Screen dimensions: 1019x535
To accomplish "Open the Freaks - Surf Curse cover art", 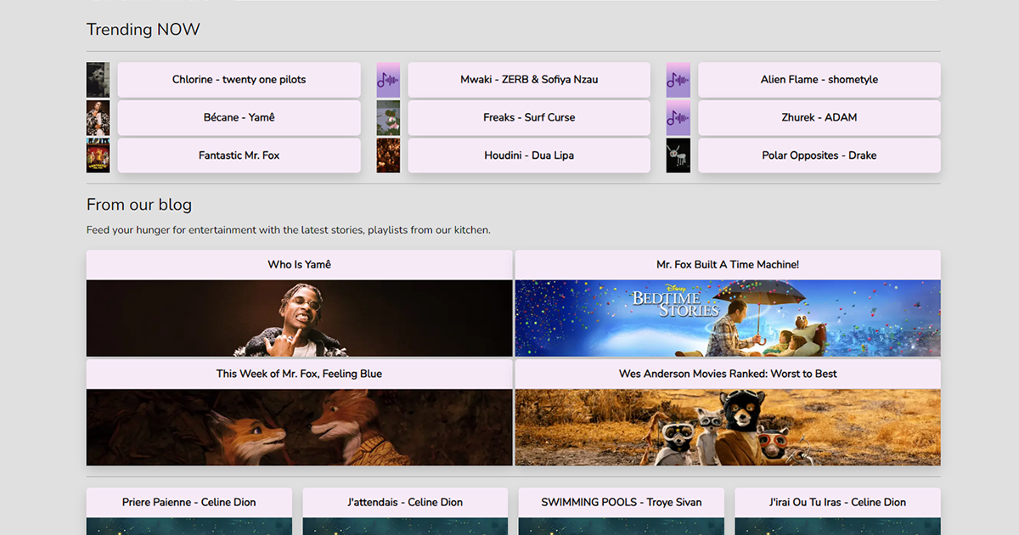I will pos(388,118).
